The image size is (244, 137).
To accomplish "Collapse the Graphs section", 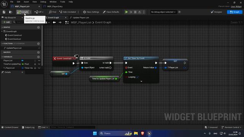I will [2, 27].
